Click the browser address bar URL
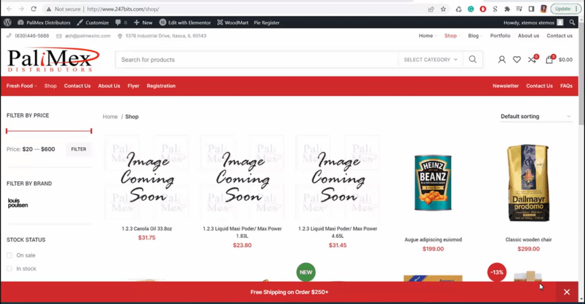The width and height of the screenshot is (585, 304). click(123, 9)
